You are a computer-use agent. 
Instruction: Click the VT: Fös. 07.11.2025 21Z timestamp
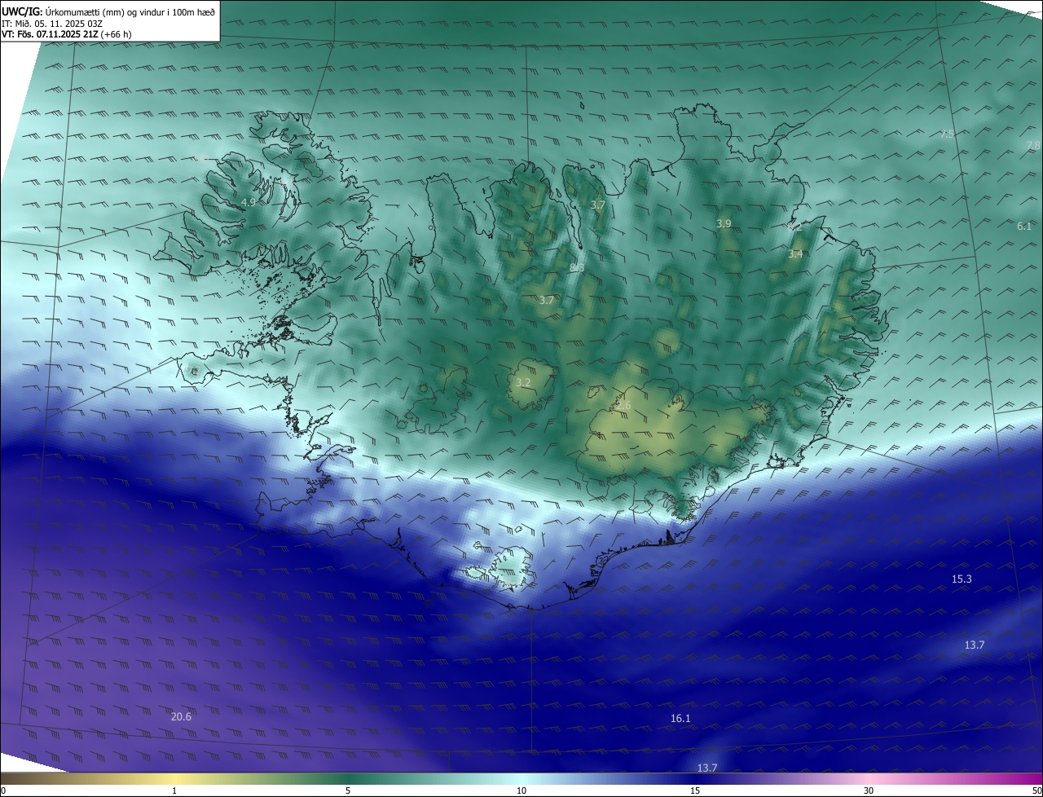pos(67,34)
